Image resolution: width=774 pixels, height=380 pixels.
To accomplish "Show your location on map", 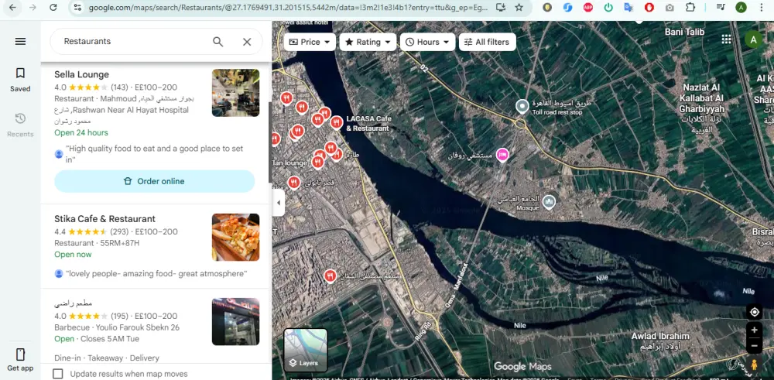I will tap(754, 312).
